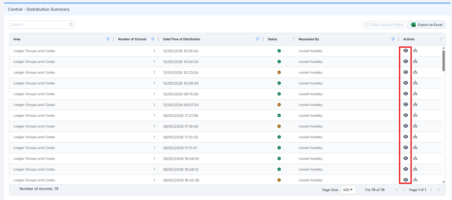Click amber status icon for 12/05/2026 09:07:54
The height and width of the screenshot is (200, 452).
tap(279, 105)
